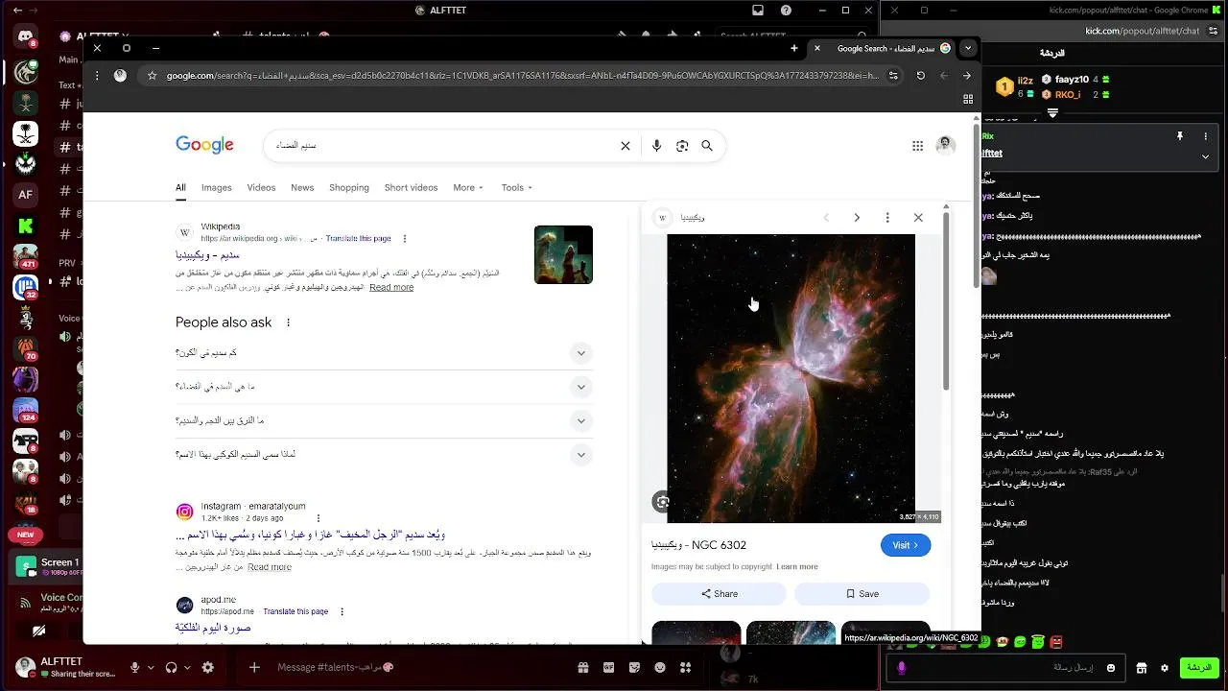This screenshot has height=691, width=1228.
Task: Expand second People also ask question
Action: click(x=580, y=387)
